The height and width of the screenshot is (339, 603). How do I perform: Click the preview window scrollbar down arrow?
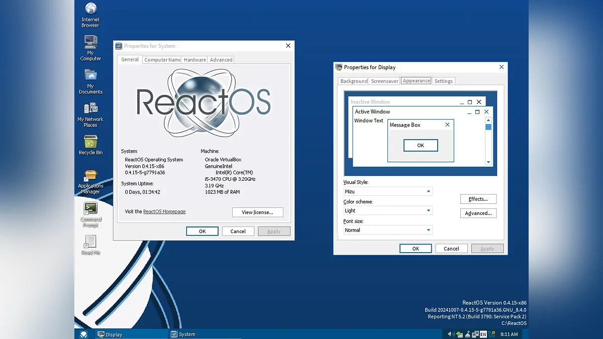point(488,162)
